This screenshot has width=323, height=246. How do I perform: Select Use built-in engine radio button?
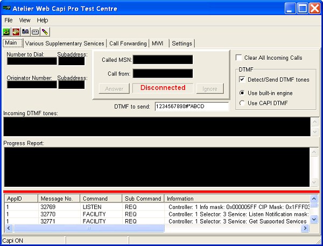242,93
